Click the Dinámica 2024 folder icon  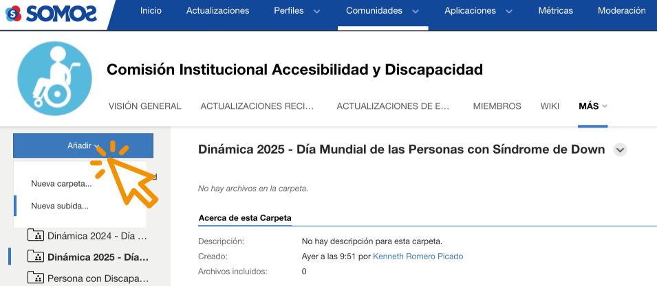pyautogui.click(x=36, y=235)
